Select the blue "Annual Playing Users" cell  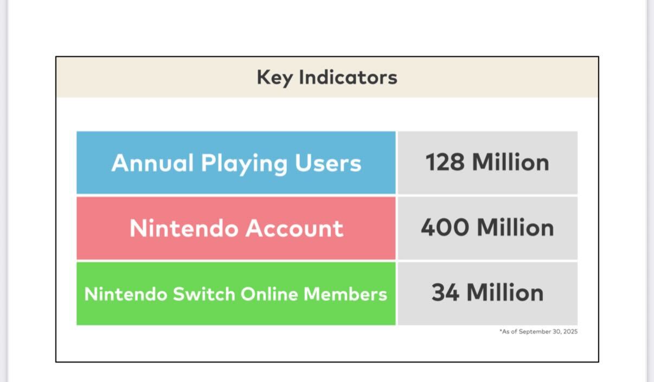(x=236, y=163)
